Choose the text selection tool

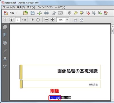tap(32, 20)
